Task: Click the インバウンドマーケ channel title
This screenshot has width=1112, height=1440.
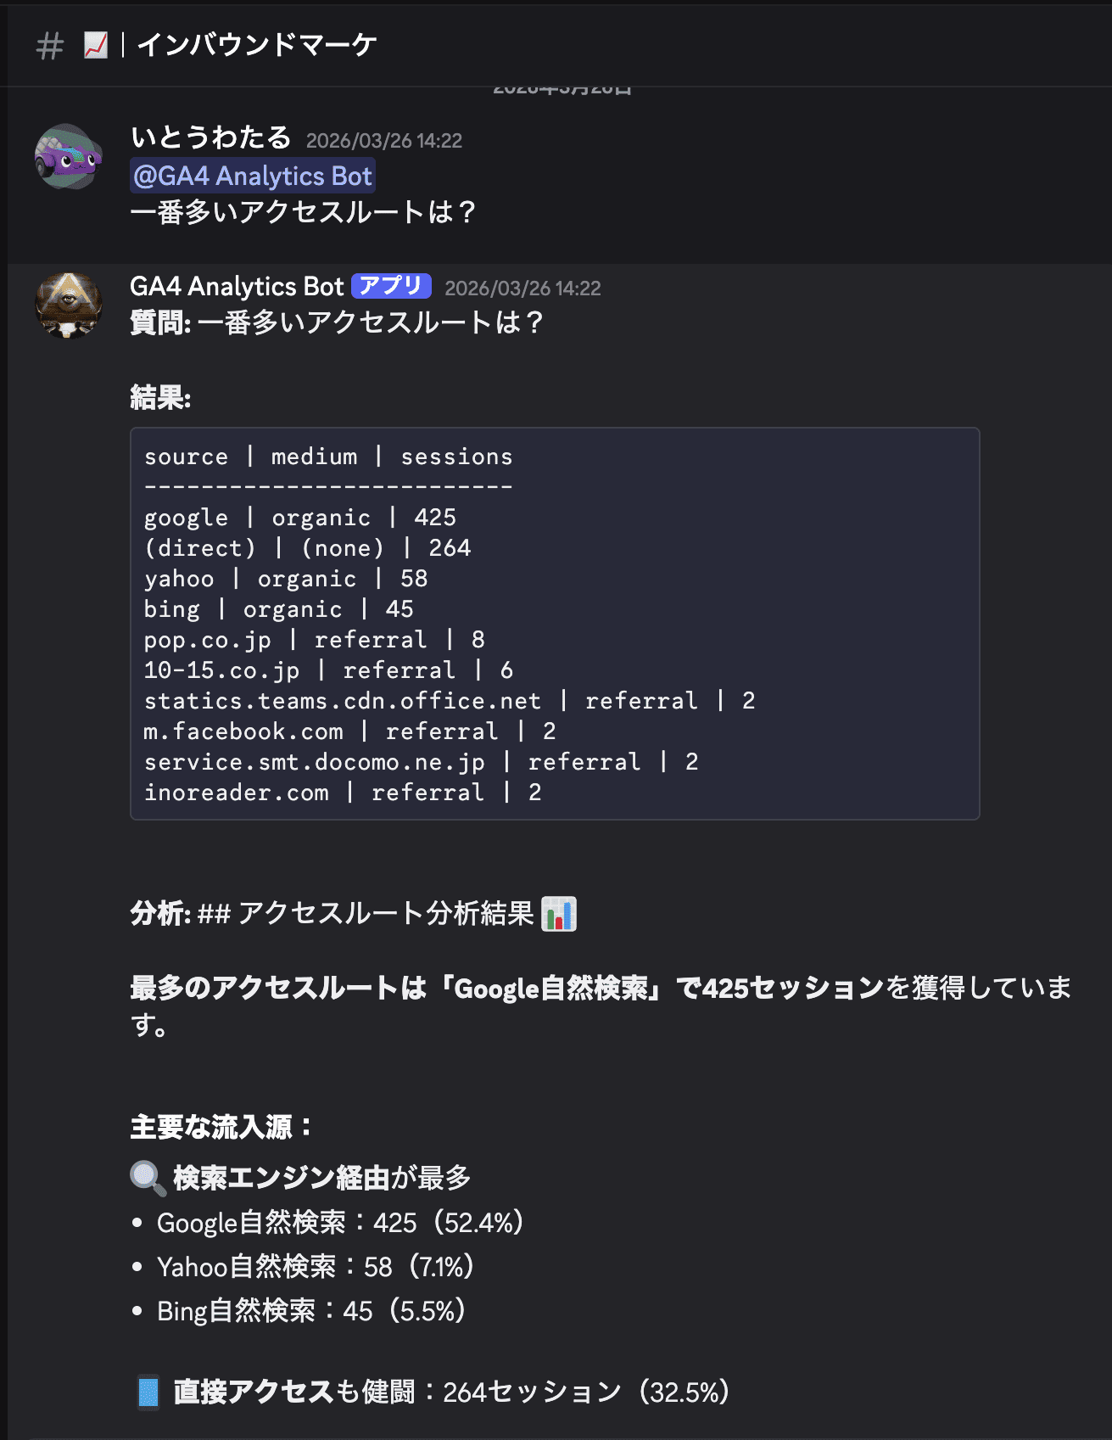Action: coord(256,45)
